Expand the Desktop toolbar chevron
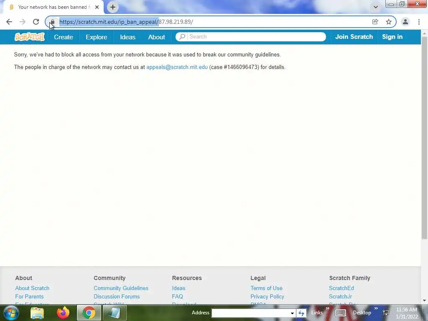Viewport: 428px width, 321px height. point(376,308)
